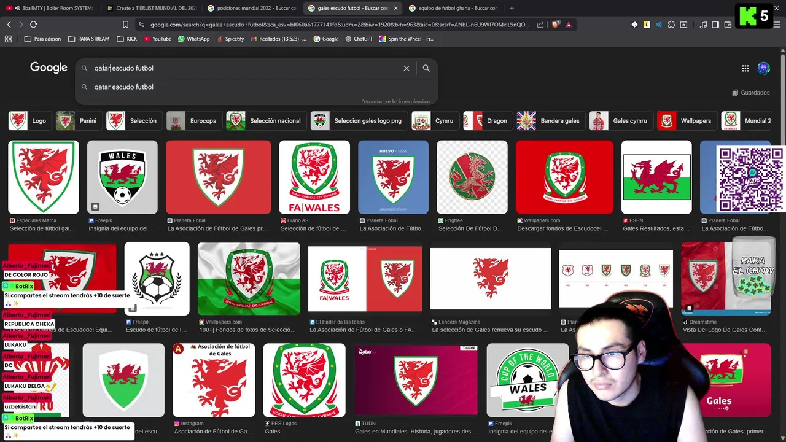Open the WhatsApp bookmark

pyautogui.click(x=193, y=39)
